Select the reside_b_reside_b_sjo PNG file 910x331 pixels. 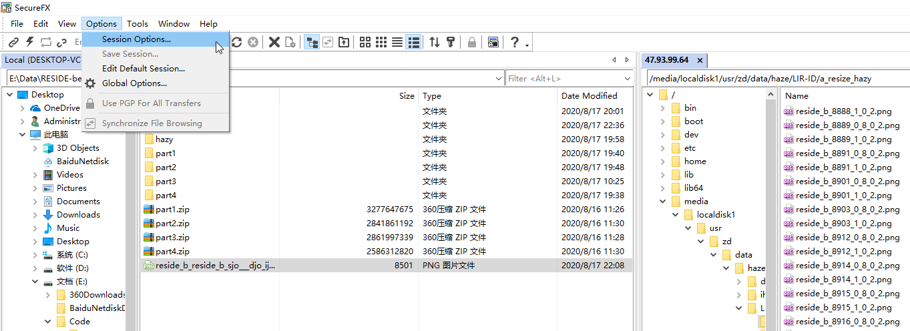386,266
